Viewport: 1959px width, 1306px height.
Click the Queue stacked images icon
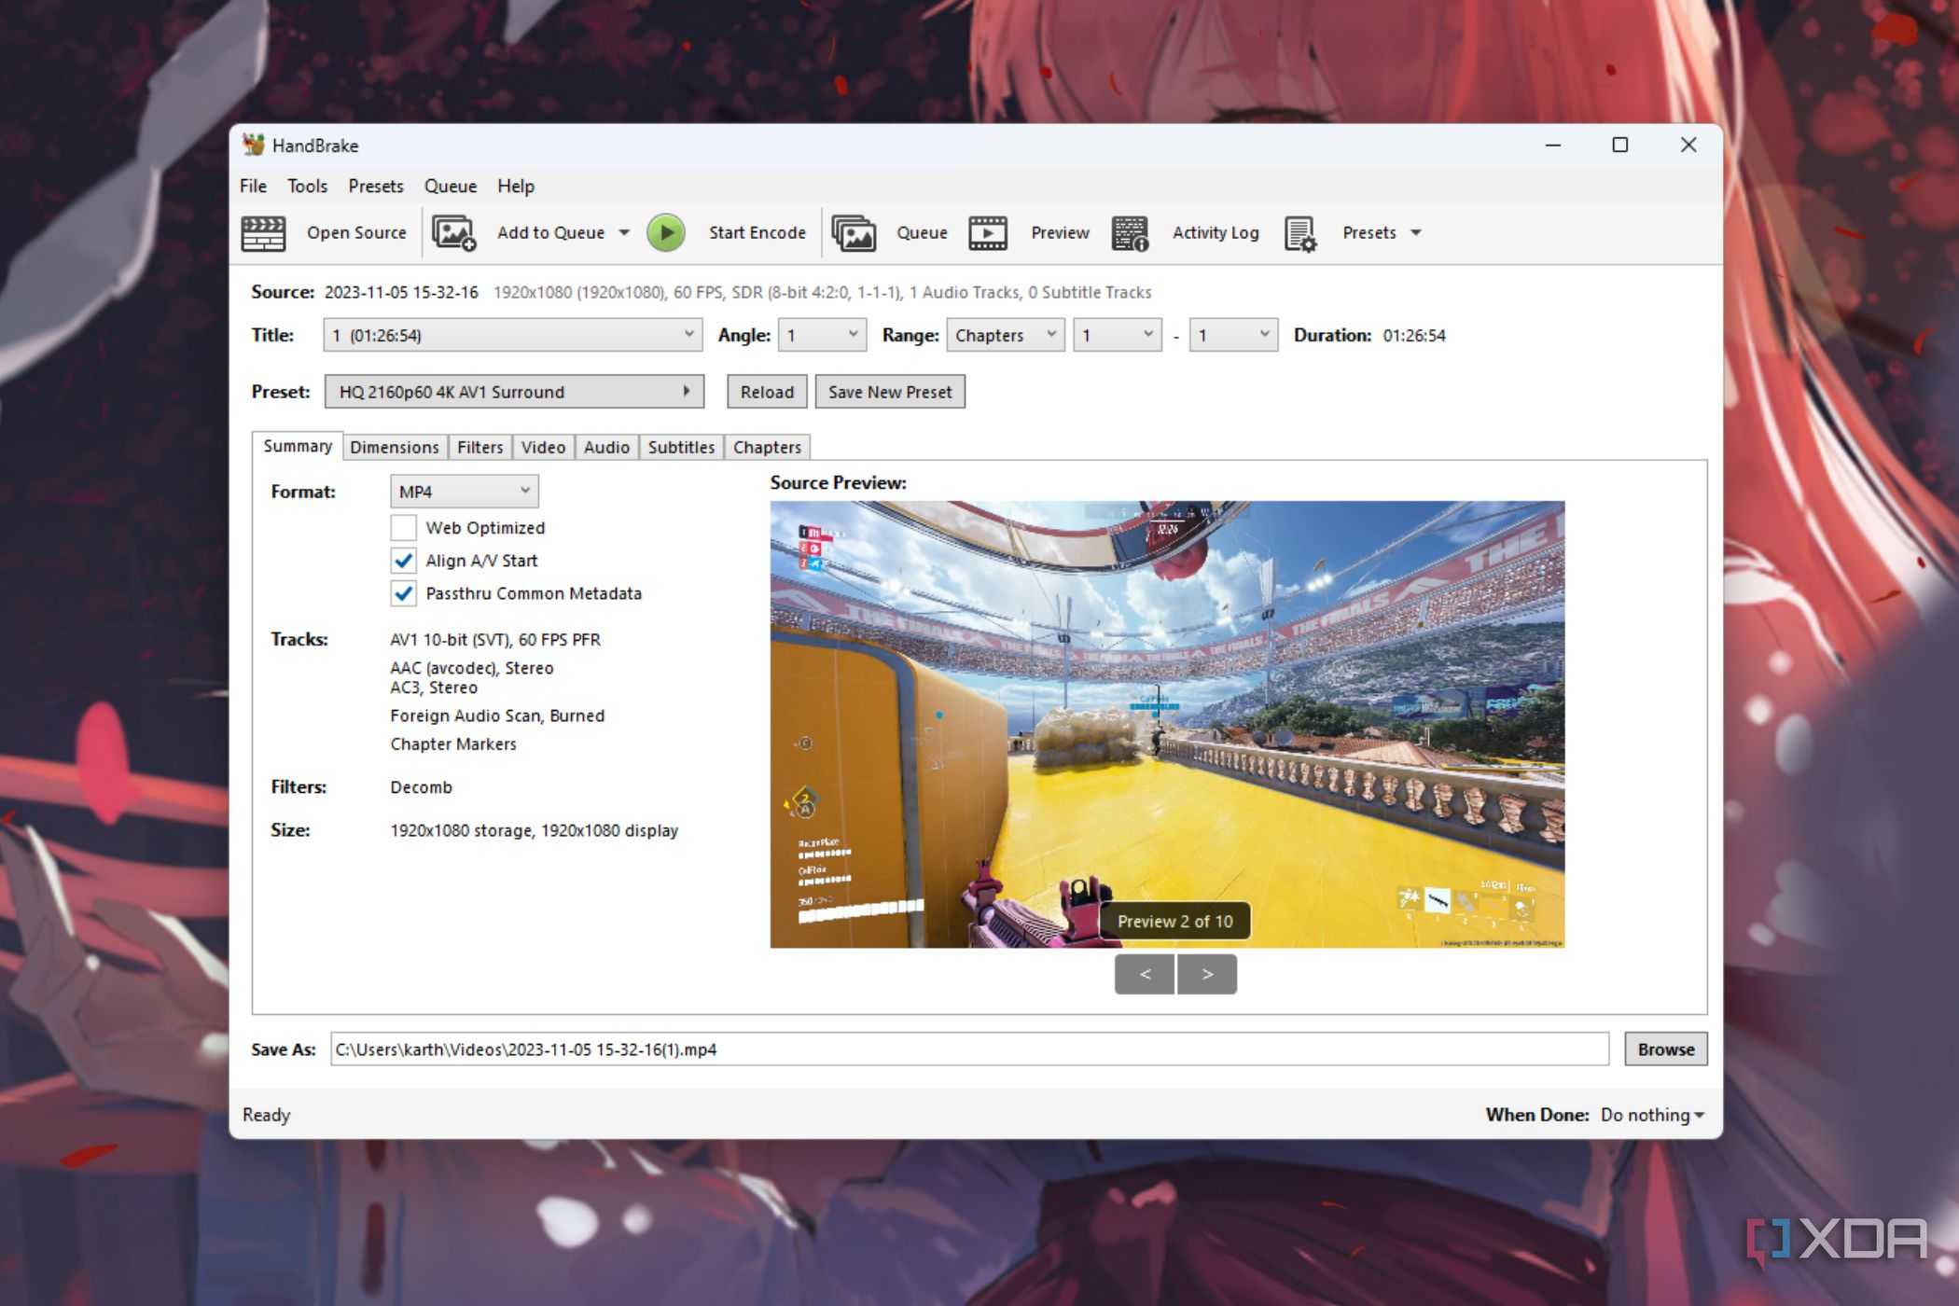(854, 233)
